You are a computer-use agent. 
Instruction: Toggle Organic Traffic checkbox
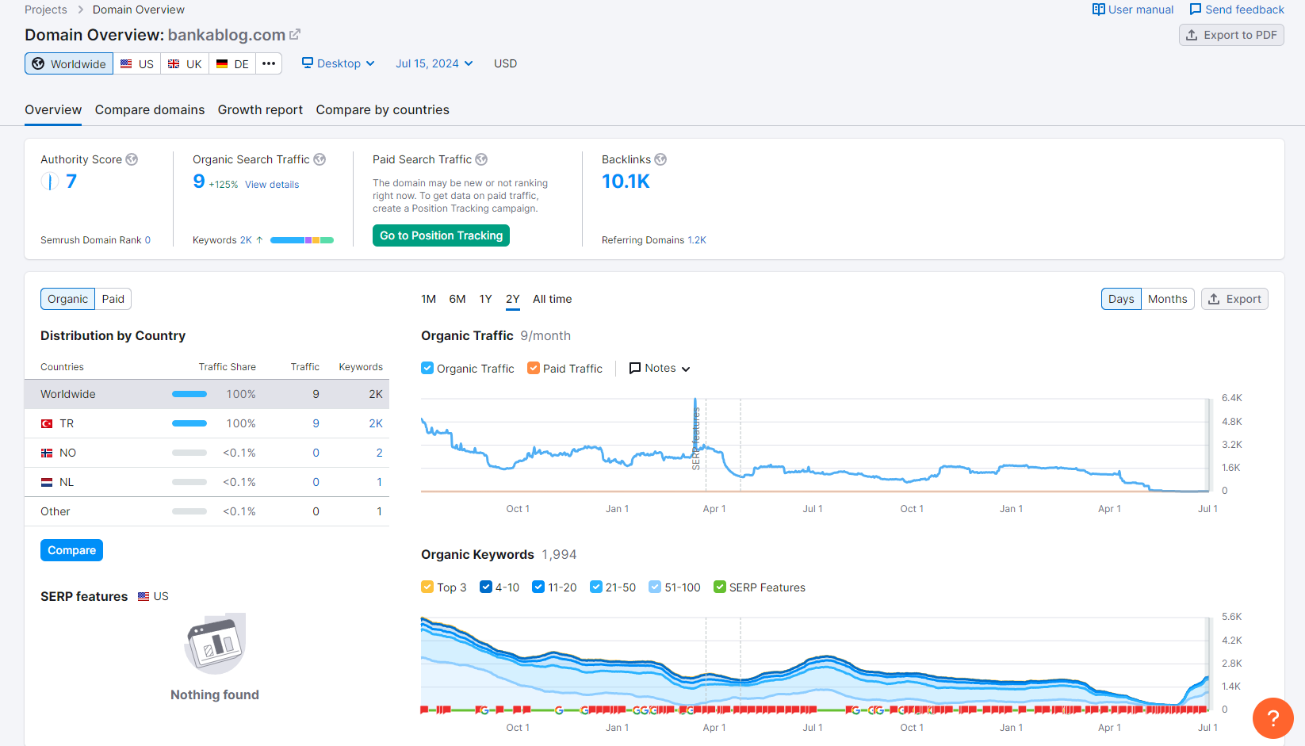coord(427,368)
